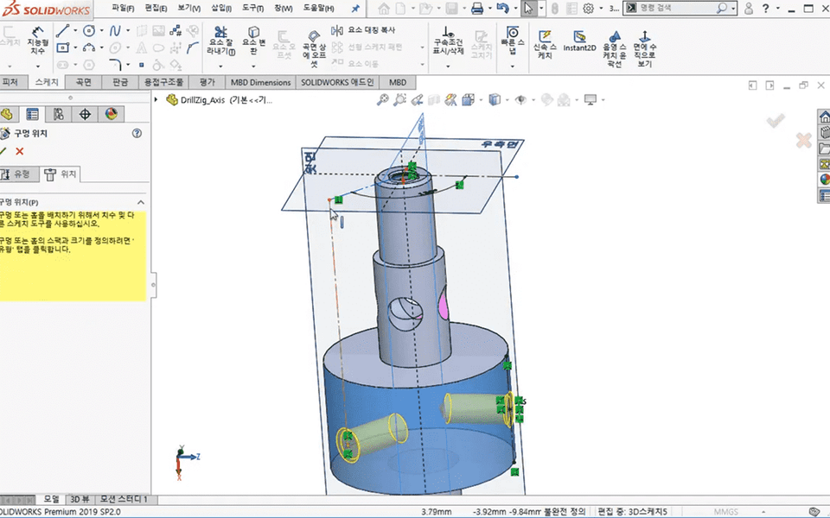The height and width of the screenshot is (518, 830).
Task: Switch to the SOLIDWORKS 애드인 tab
Action: tap(337, 82)
